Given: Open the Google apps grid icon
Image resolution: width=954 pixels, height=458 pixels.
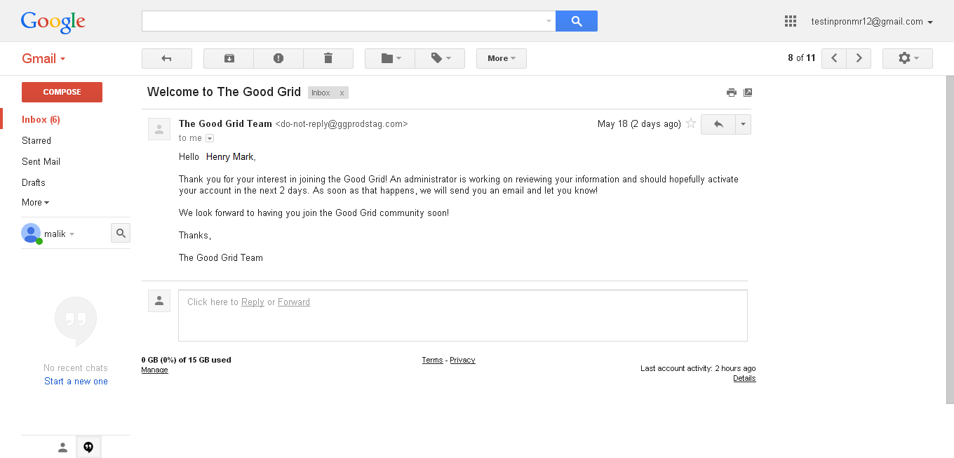Looking at the screenshot, I should [x=791, y=21].
